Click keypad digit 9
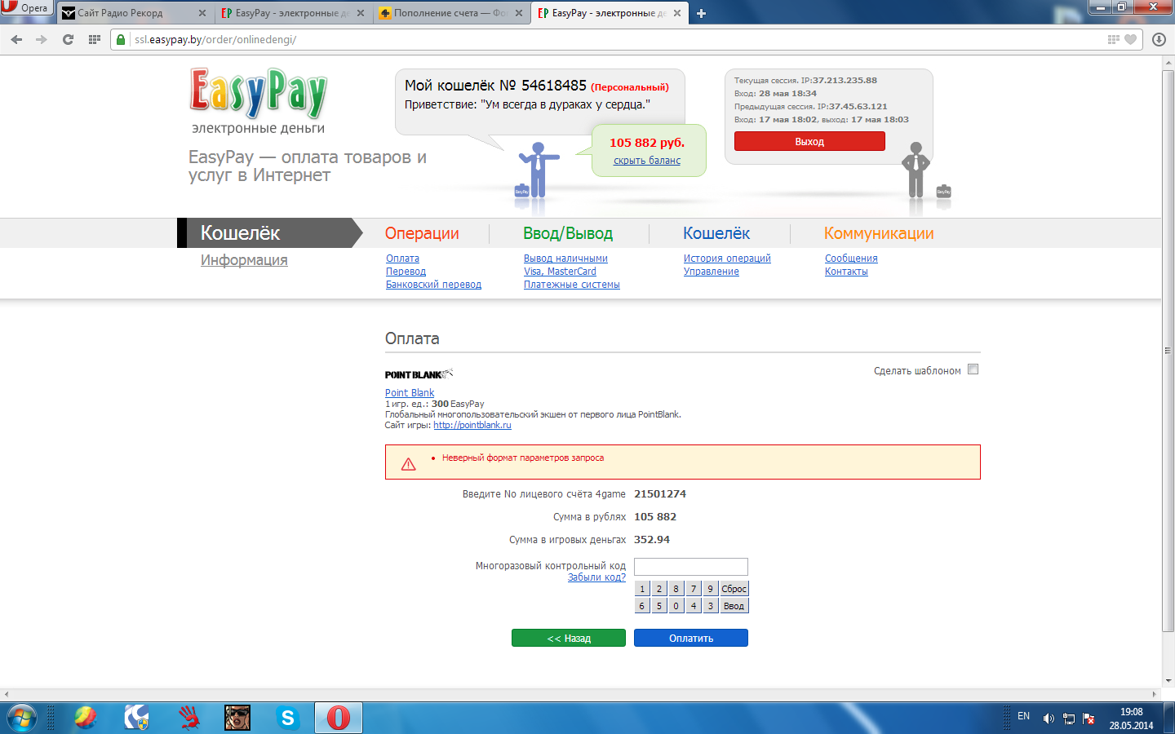 pyautogui.click(x=710, y=589)
